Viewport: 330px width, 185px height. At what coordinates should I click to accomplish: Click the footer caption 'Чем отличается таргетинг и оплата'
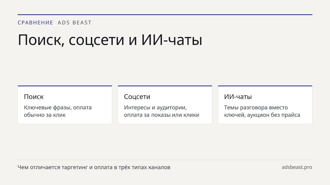pyautogui.click(x=65, y=167)
